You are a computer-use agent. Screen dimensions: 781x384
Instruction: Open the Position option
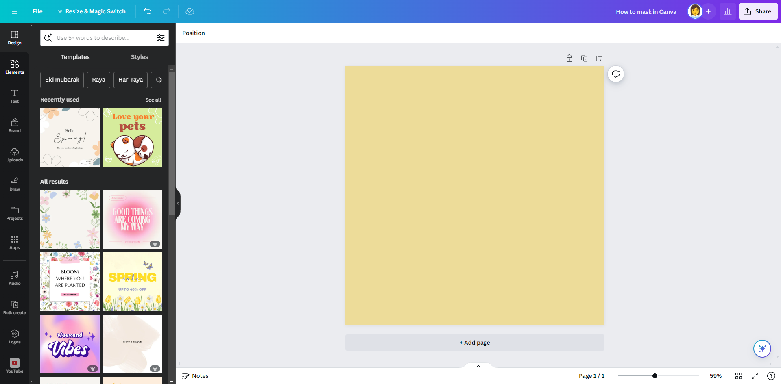point(194,33)
